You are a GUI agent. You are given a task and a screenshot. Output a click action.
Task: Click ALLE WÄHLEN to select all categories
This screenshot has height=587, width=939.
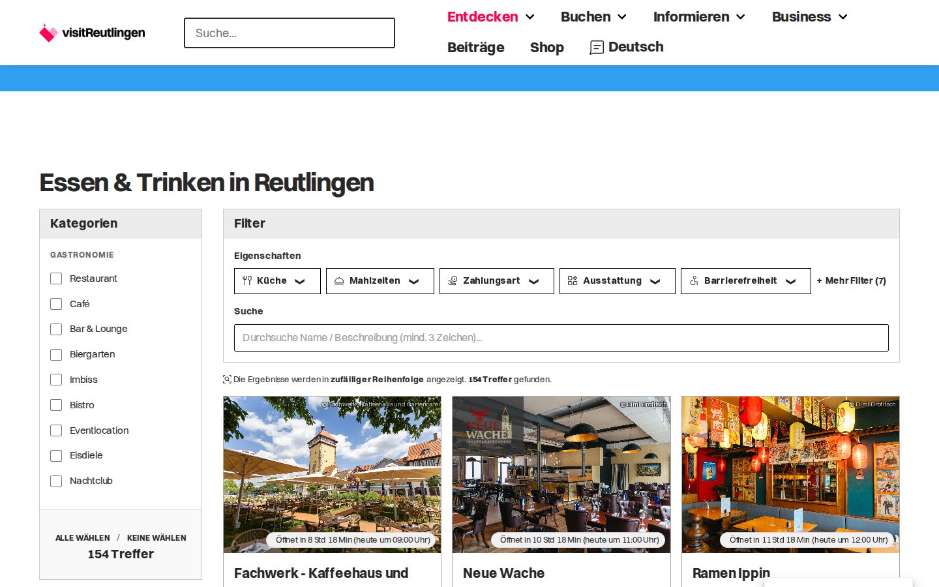pyautogui.click(x=83, y=538)
